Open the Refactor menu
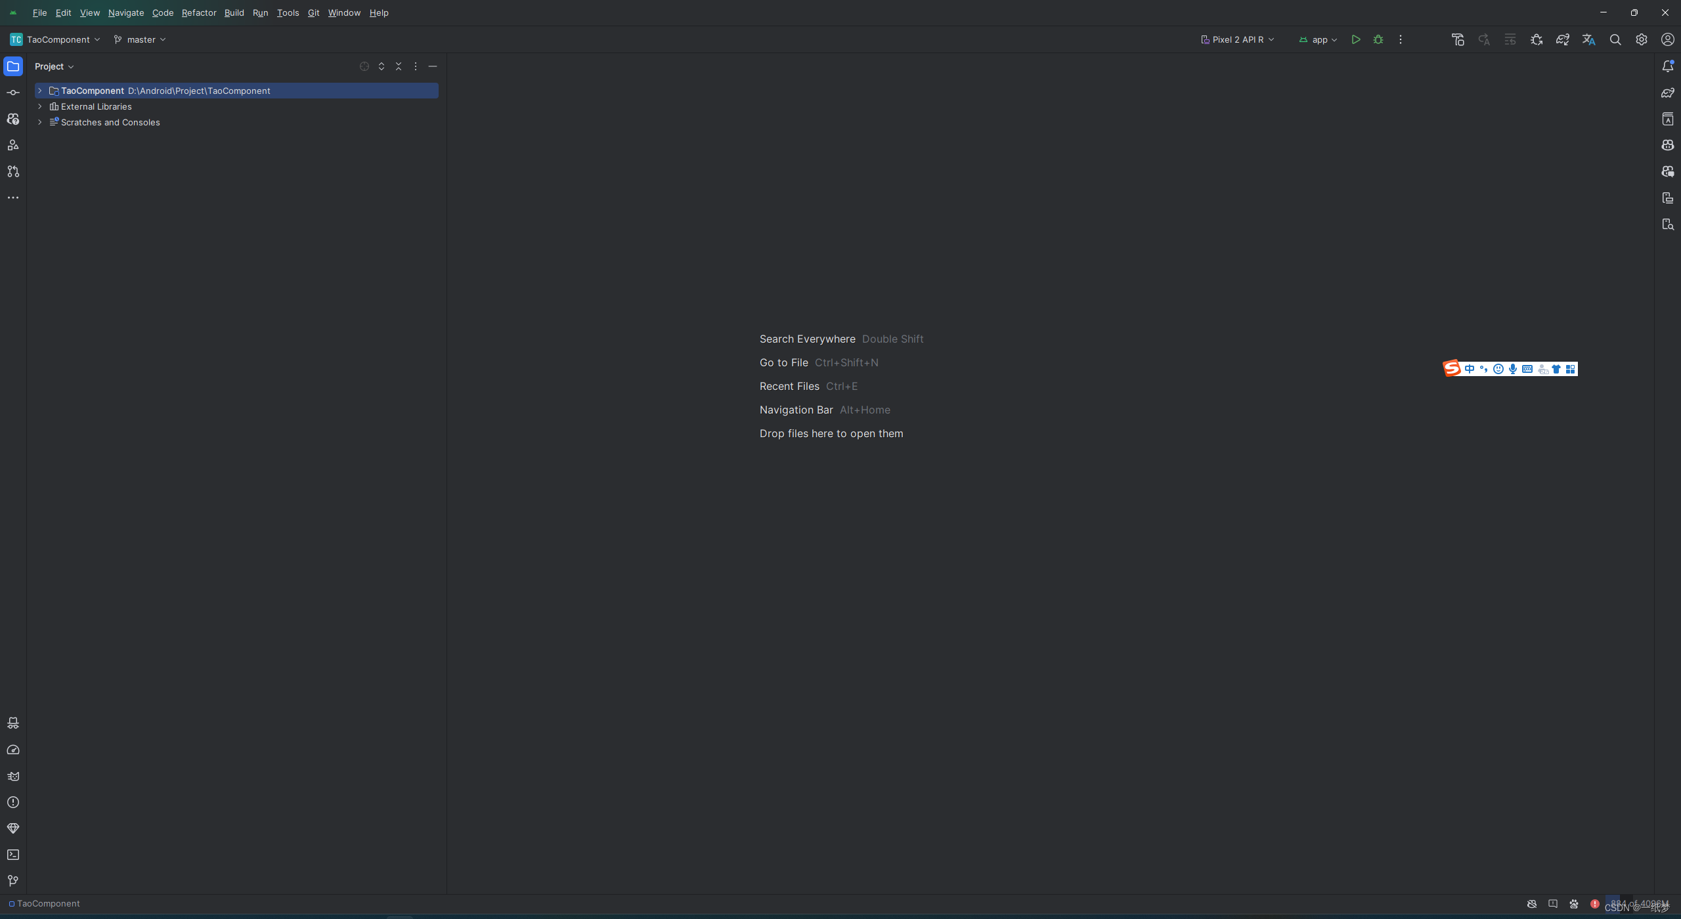The image size is (1681, 919). click(199, 12)
